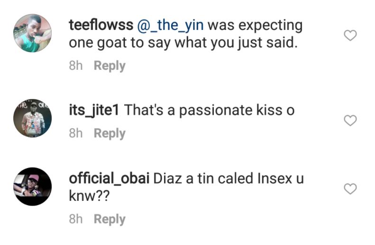Like official_obai's comment using the heart icon
375x245 pixels.
point(350,189)
